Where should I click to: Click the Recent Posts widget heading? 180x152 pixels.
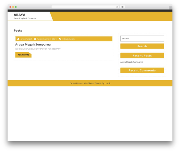[x=142, y=56]
